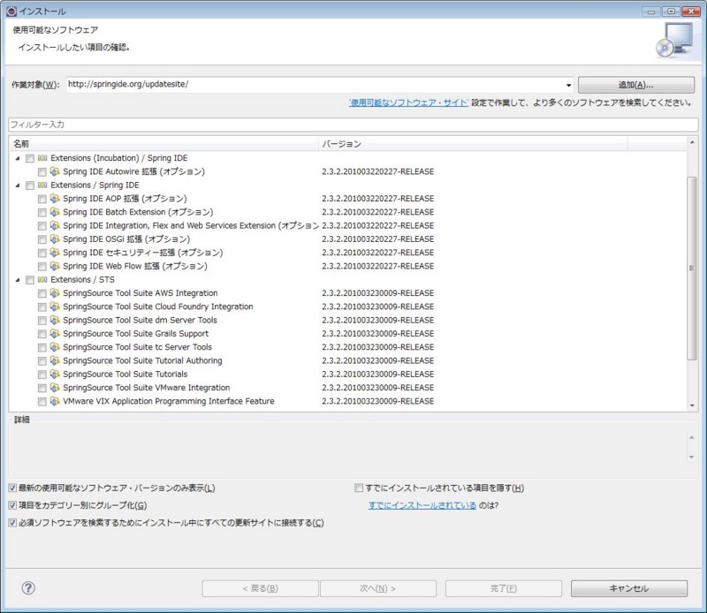707x613 pixels.
Task: Open help with the question mark icon
Action: click(x=28, y=587)
